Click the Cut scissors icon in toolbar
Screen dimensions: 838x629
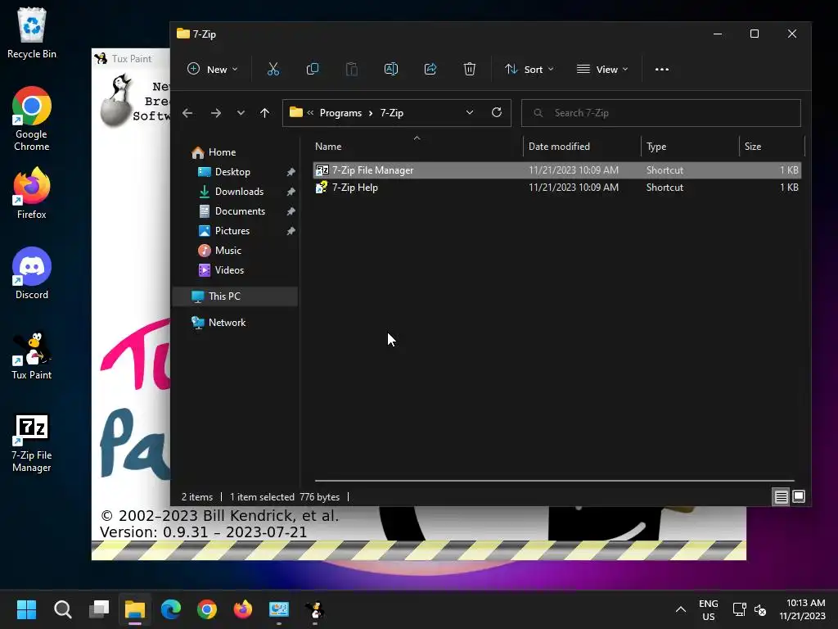pyautogui.click(x=273, y=69)
